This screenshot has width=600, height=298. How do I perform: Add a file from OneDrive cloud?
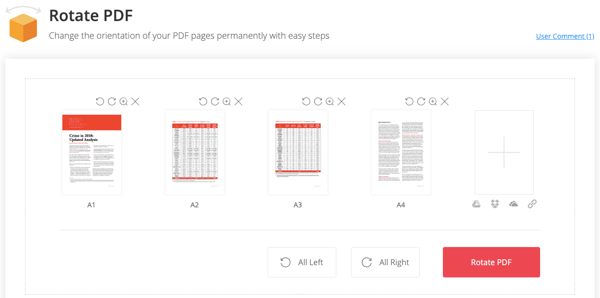click(x=514, y=204)
